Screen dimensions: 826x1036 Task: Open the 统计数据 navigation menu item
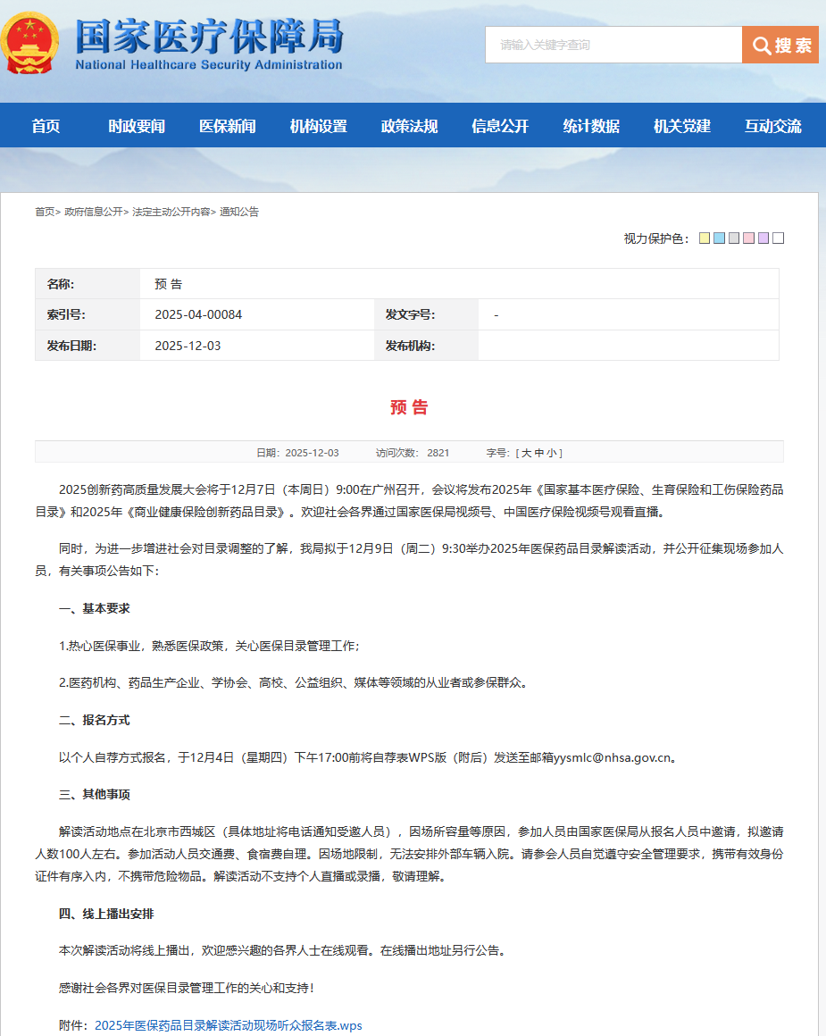[591, 126]
